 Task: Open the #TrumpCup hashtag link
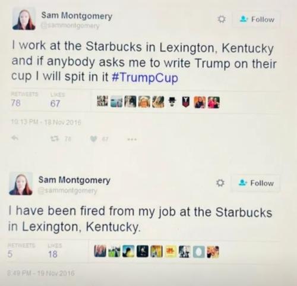tap(145, 78)
